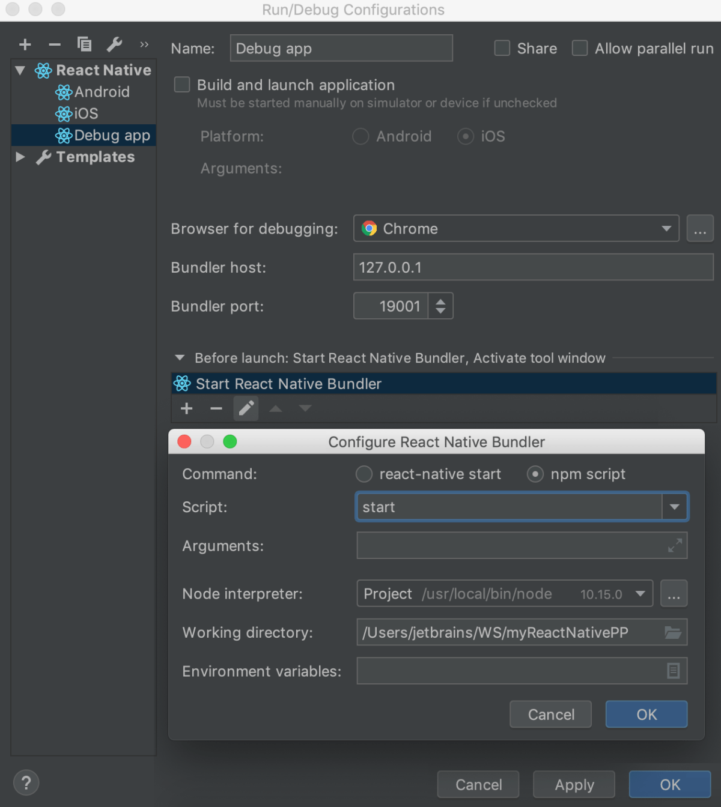Expand the Arguments field with expand icon
The height and width of the screenshot is (807, 721).
[675, 546]
